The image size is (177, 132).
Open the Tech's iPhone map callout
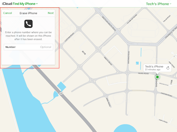click(x=157, y=68)
